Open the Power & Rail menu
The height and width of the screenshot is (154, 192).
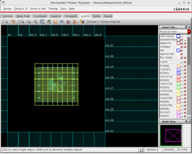tap(38, 9)
